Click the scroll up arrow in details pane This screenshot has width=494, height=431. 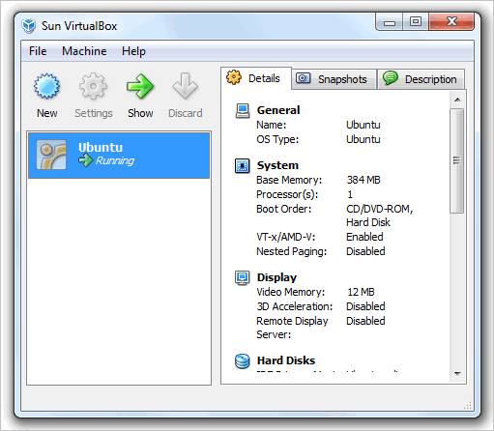coord(457,100)
